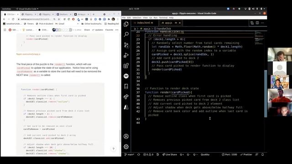Open the Extensions view in VS Code
Screen dimensions: 292x164
126,66
